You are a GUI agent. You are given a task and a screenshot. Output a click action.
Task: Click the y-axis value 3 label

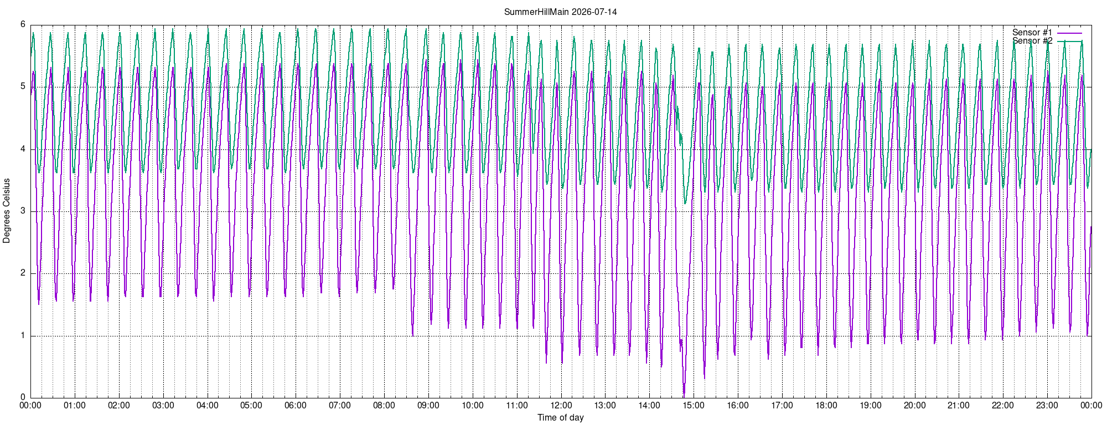[23, 211]
